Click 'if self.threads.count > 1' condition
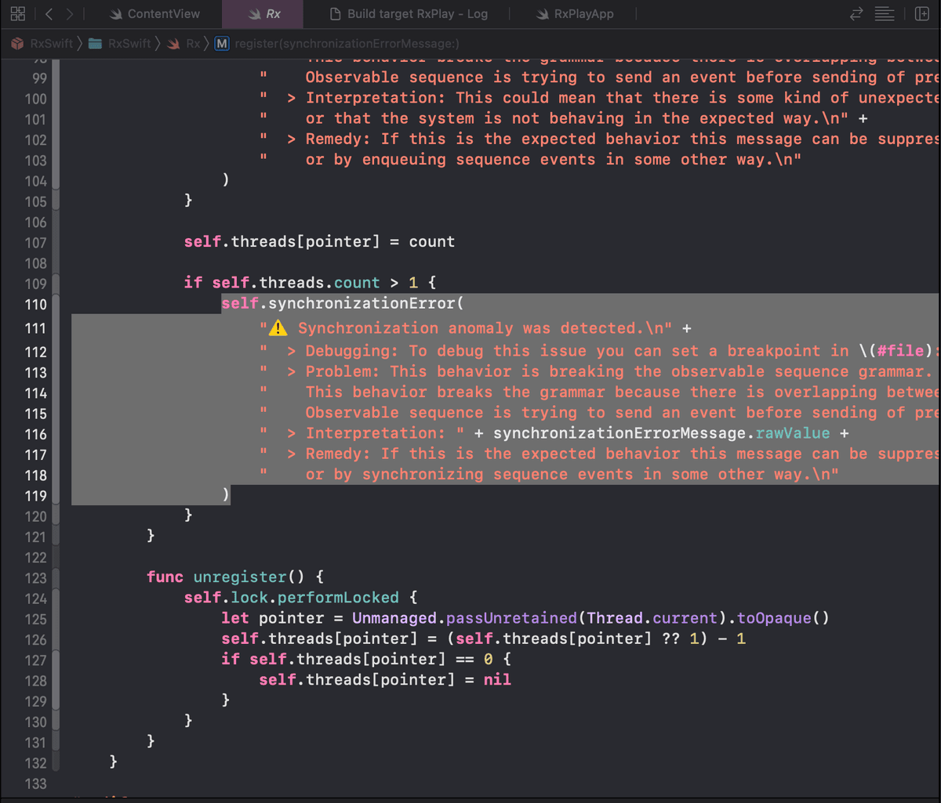The width and height of the screenshot is (941, 803). point(301,283)
